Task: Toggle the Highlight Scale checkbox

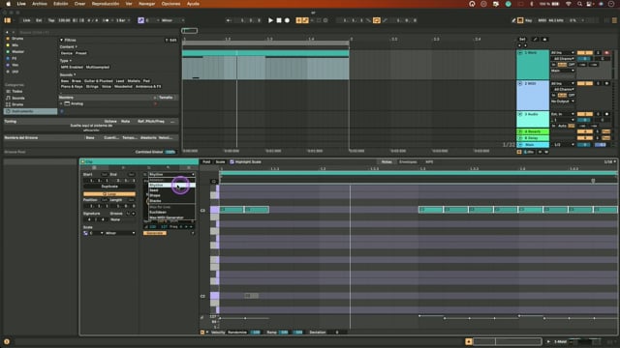Action: tap(232, 161)
